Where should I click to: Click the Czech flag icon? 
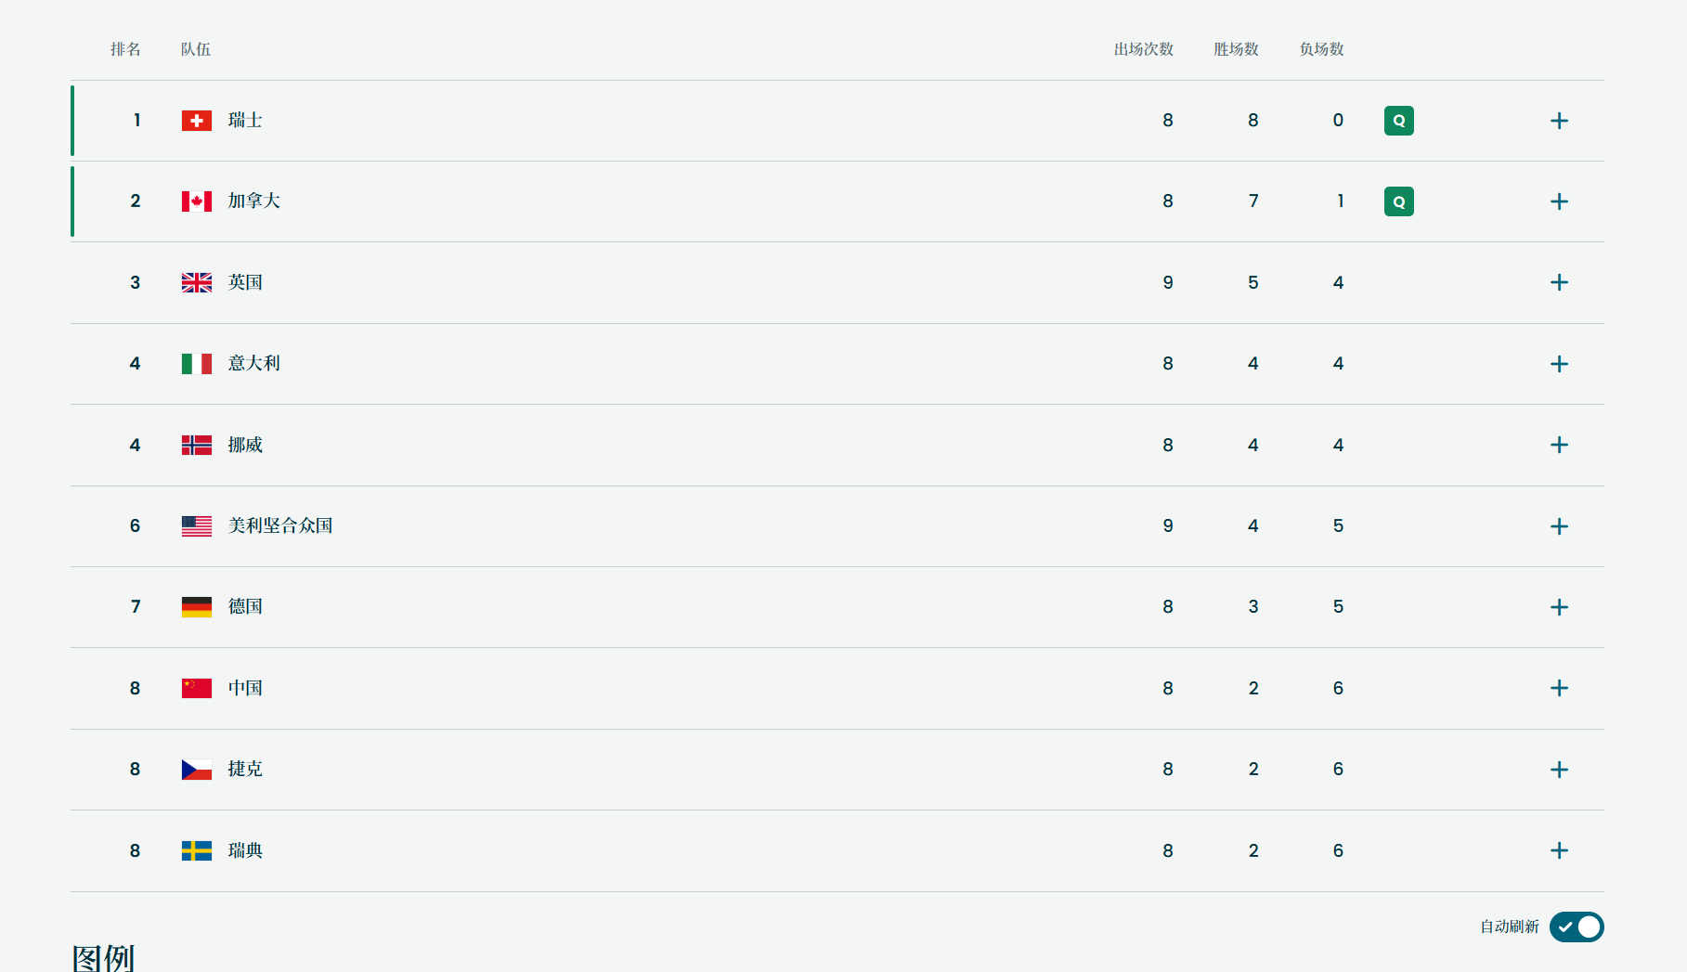[x=197, y=770]
